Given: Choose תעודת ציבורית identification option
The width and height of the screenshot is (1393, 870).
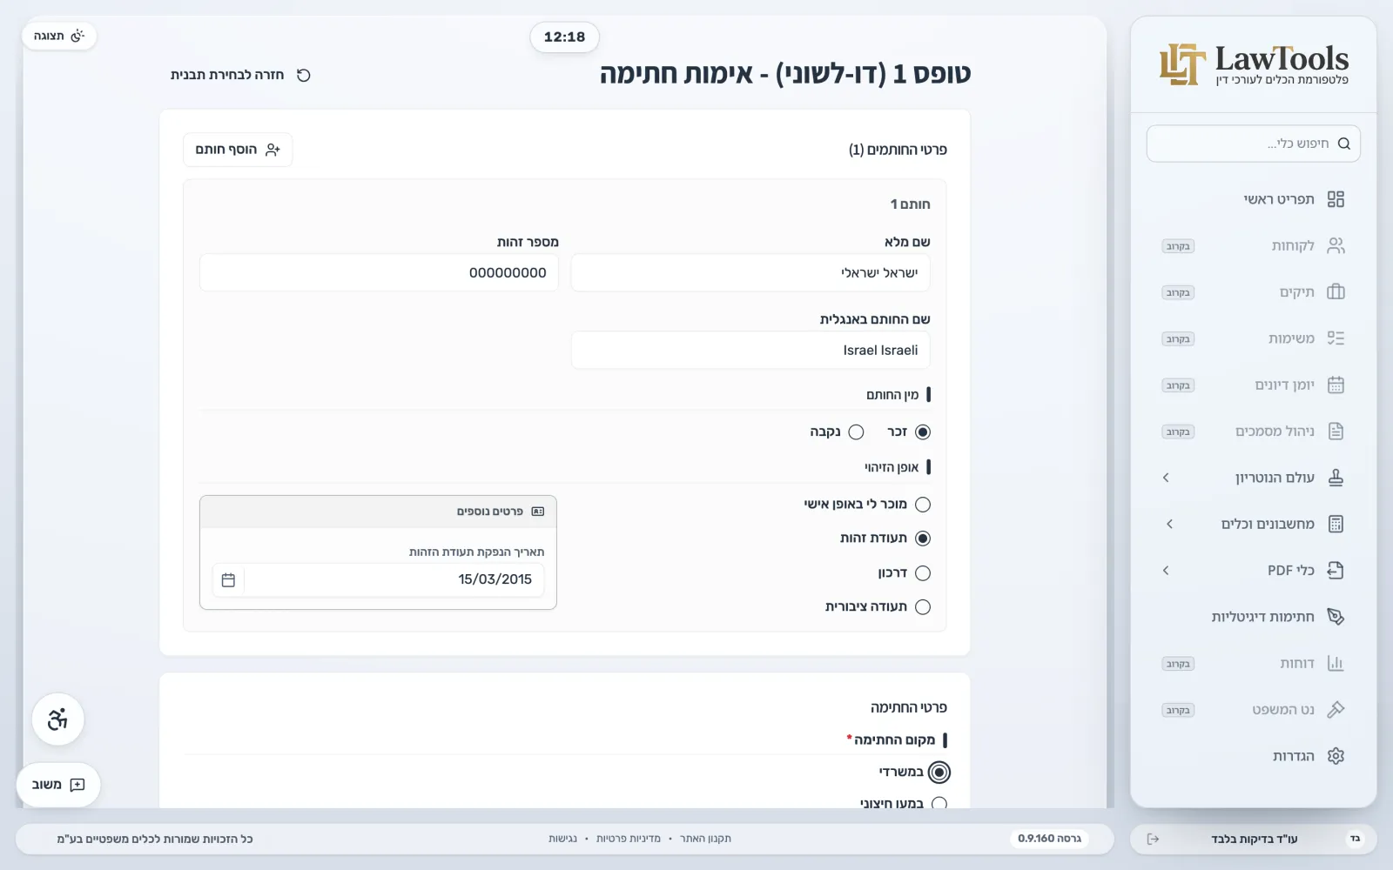Looking at the screenshot, I should point(923,607).
